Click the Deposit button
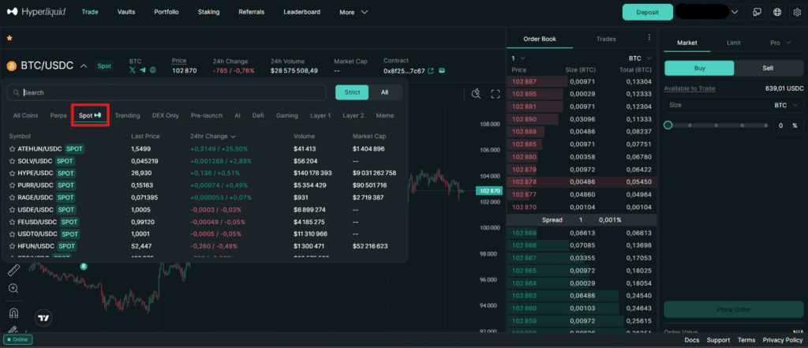 (x=648, y=12)
